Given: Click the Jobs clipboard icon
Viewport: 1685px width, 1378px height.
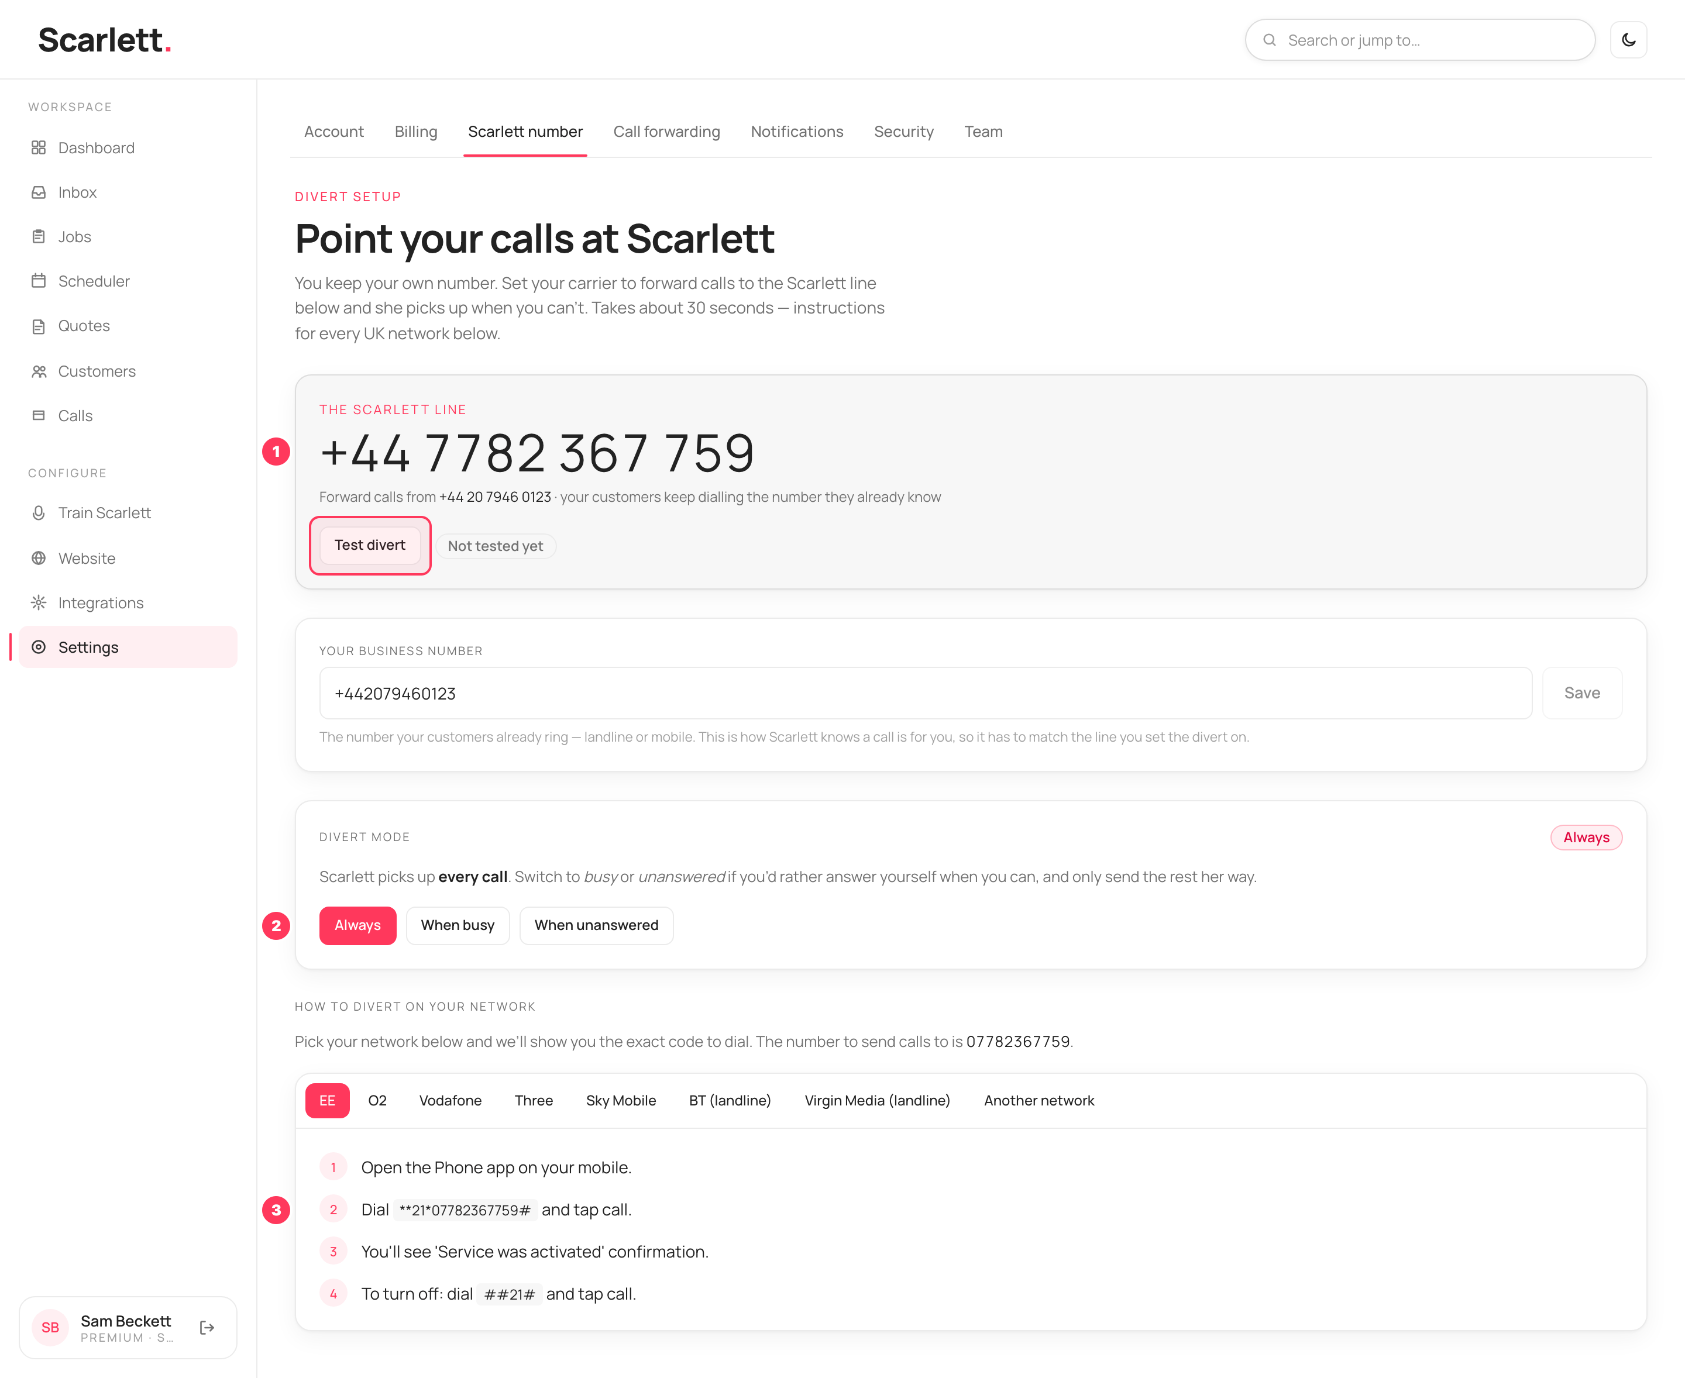Looking at the screenshot, I should [x=38, y=236].
